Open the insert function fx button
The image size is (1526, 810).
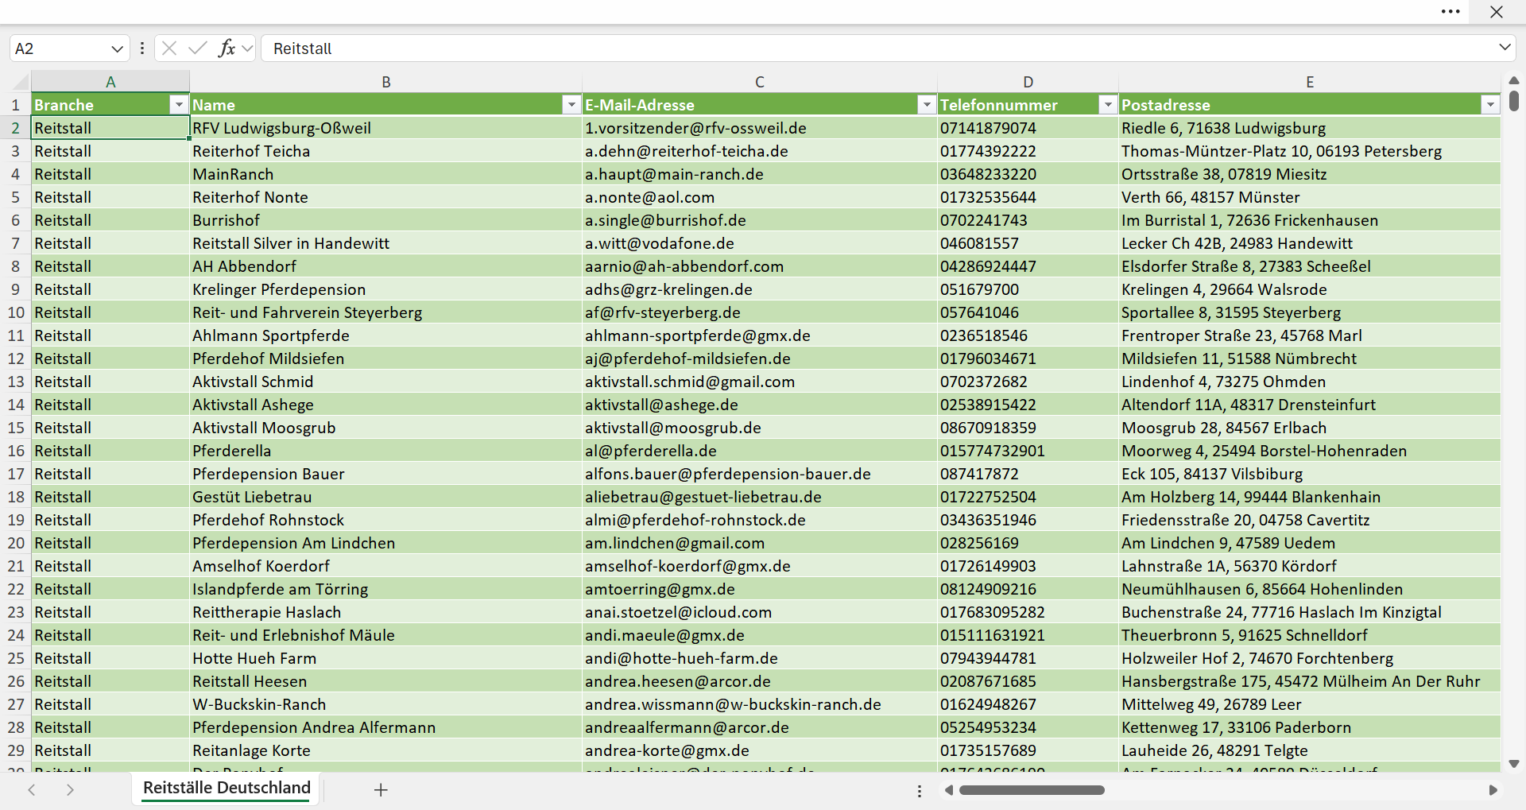point(227,48)
